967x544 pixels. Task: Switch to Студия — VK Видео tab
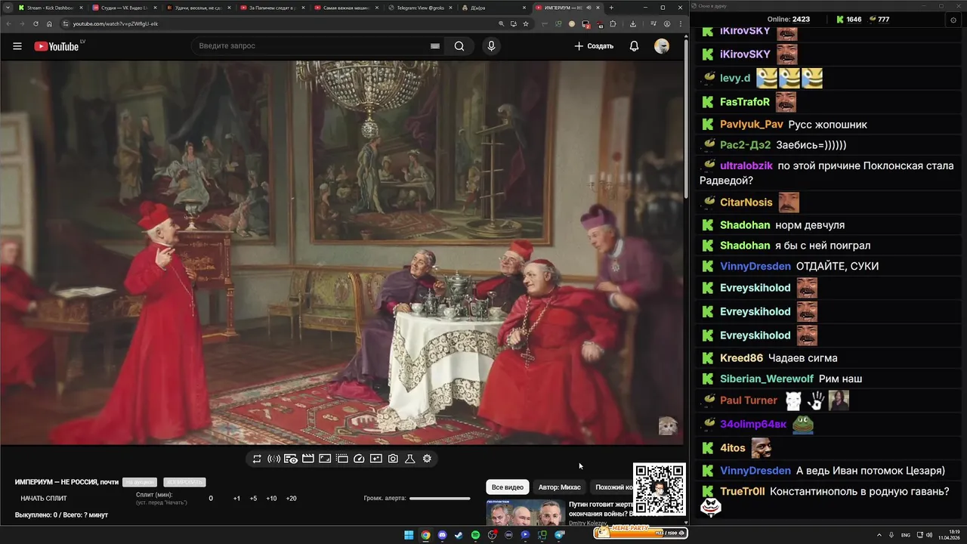pyautogui.click(x=124, y=8)
